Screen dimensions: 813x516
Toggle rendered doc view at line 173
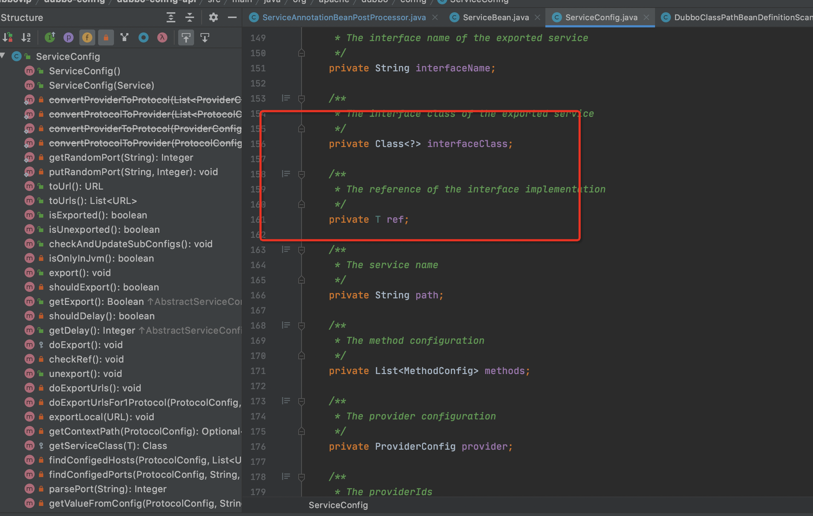click(286, 401)
